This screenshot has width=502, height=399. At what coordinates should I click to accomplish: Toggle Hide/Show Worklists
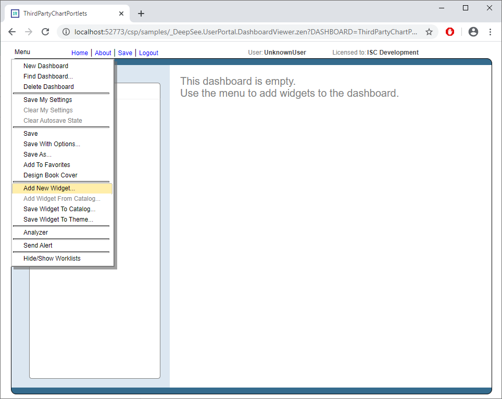[62, 259]
